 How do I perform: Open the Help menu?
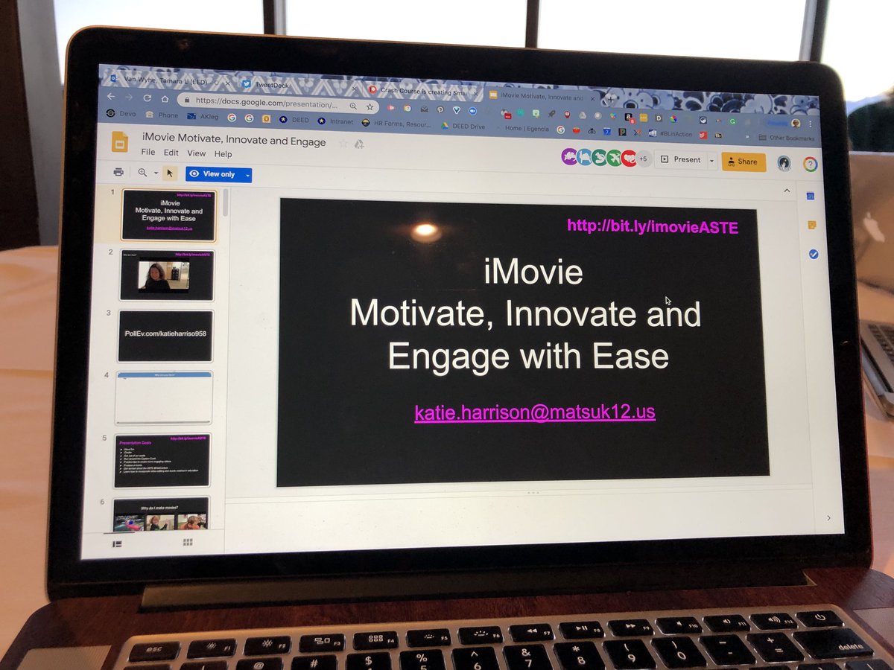pos(223,154)
